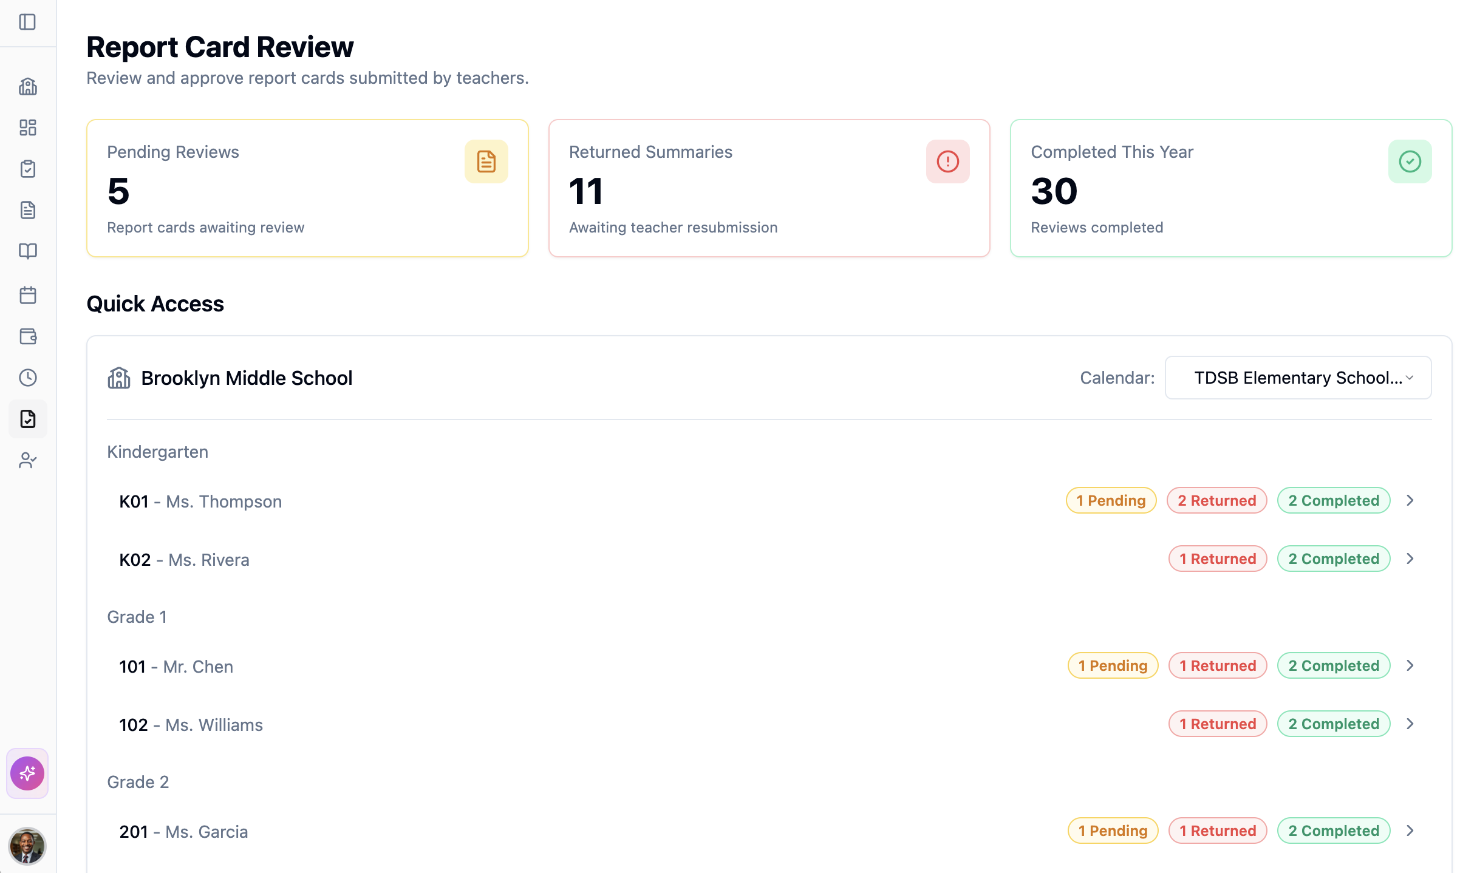Image resolution: width=1477 pixels, height=873 pixels.
Task: Open the school home icon in sidebar
Action: coord(27,86)
